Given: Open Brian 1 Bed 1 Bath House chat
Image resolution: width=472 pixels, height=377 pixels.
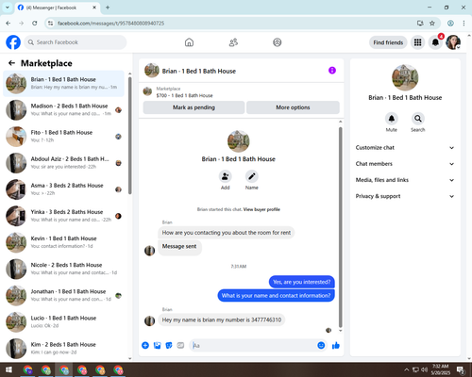Looking at the screenshot, I should 63,84.
